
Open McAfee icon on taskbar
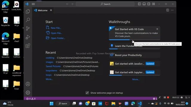click(107, 103)
